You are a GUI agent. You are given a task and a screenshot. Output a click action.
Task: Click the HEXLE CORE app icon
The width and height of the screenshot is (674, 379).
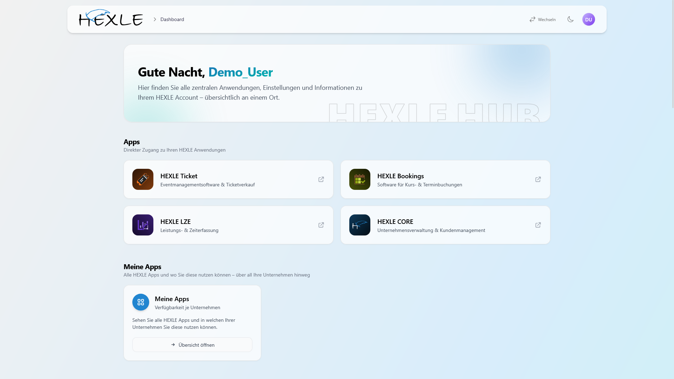click(360, 225)
